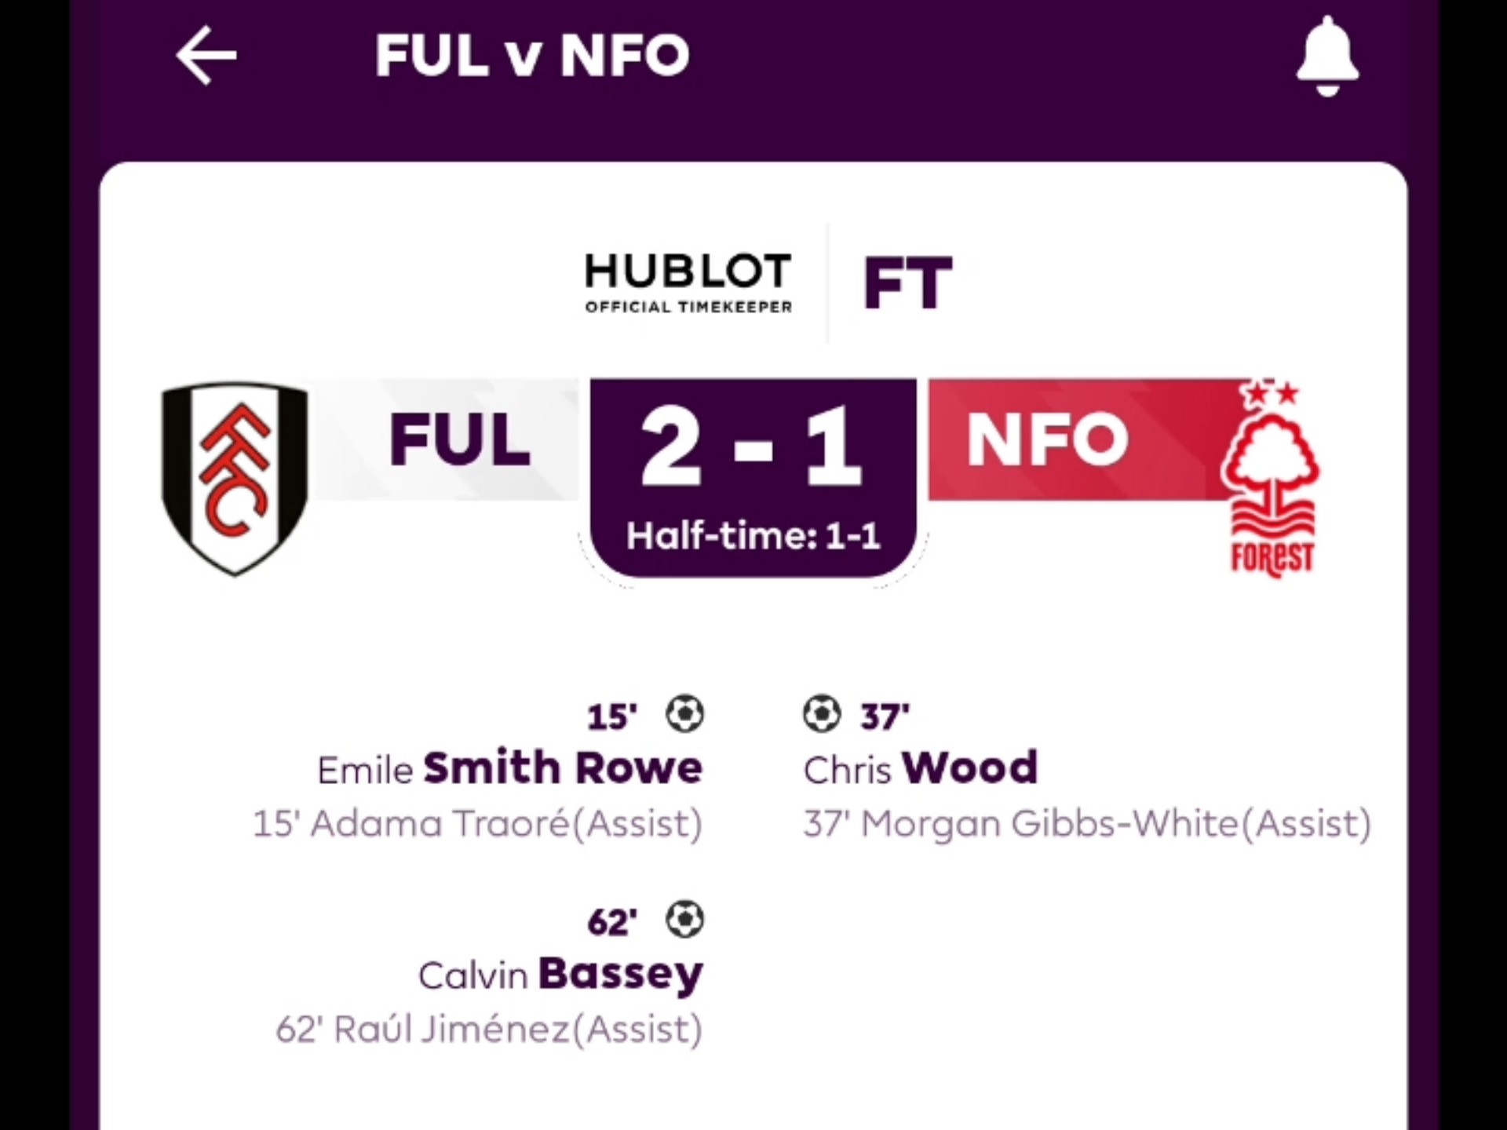
Task: Open the Fulham club crest
Action: pyautogui.click(x=234, y=479)
